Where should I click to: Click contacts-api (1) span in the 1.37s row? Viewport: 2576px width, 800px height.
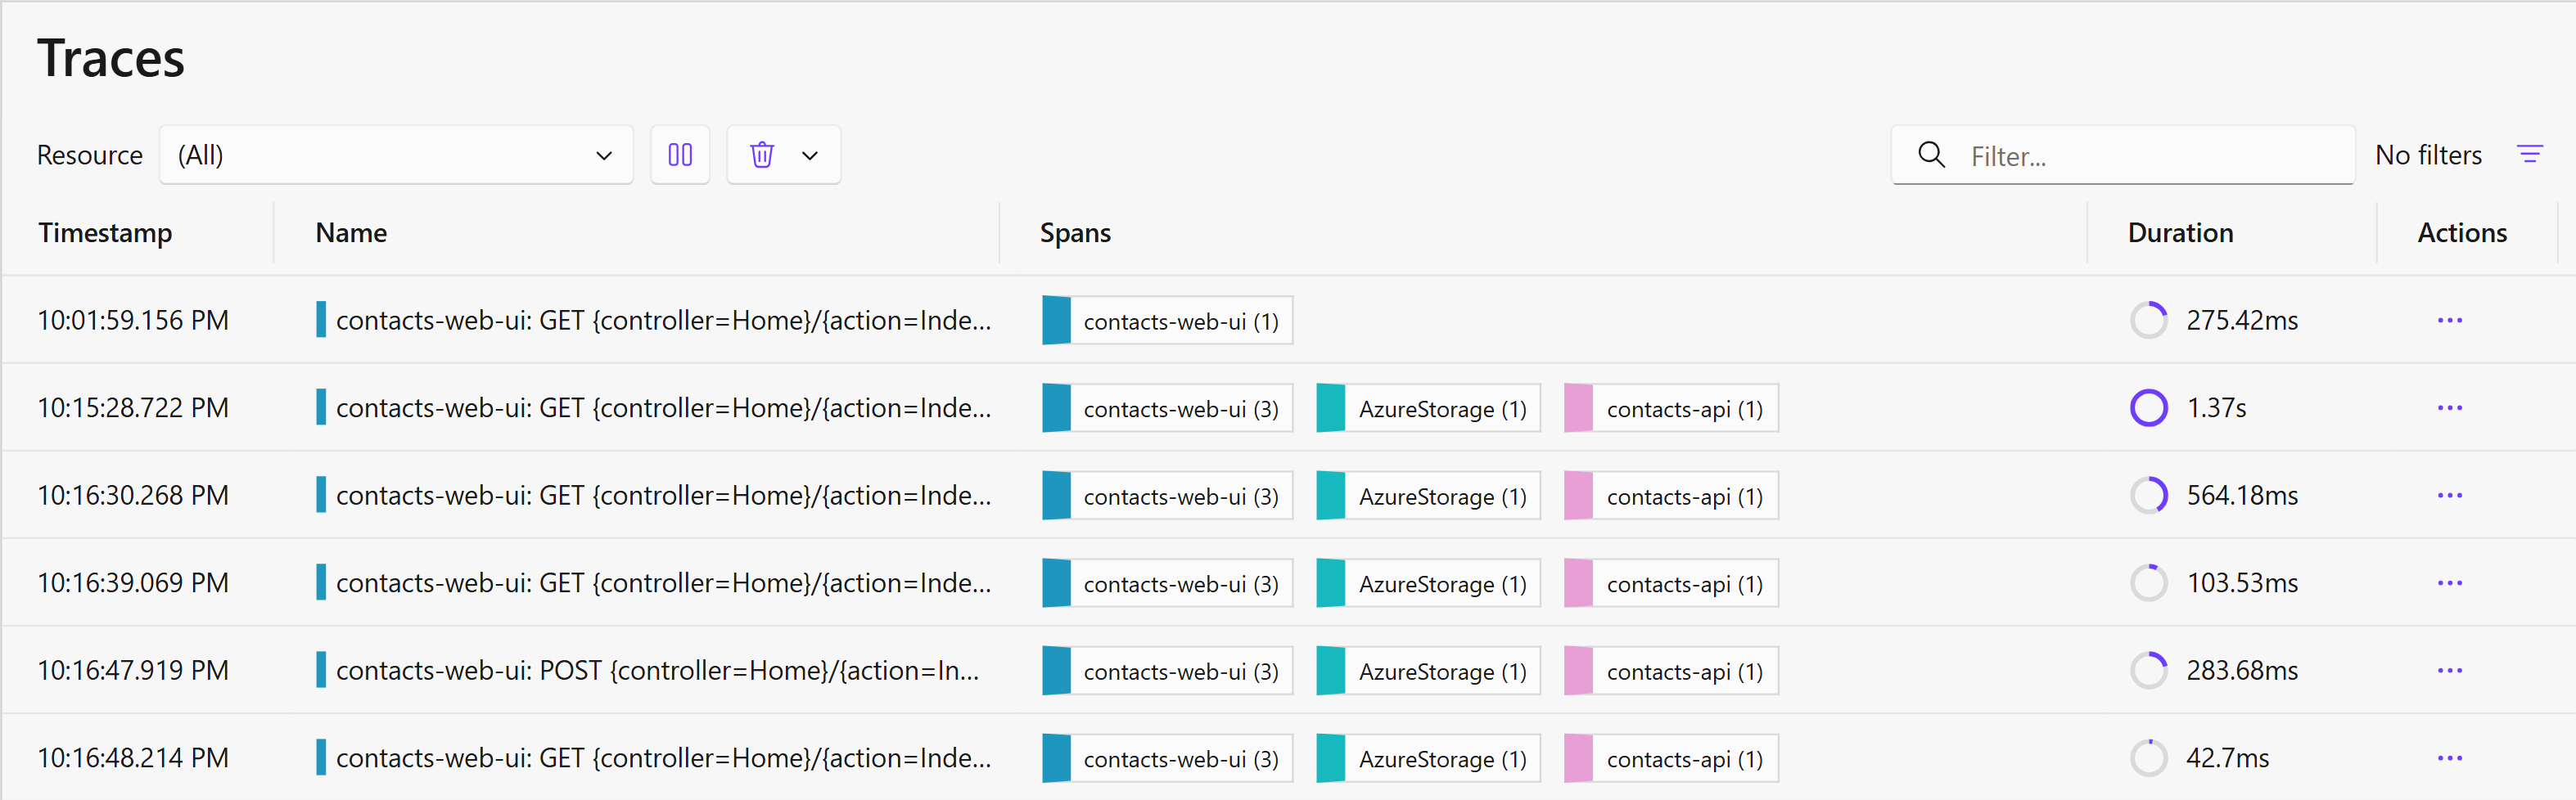coord(1671,408)
